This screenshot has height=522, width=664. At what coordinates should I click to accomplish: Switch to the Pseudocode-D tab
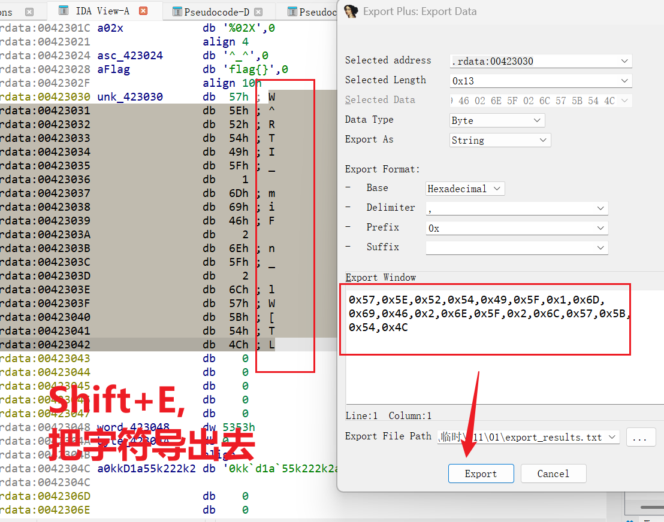[x=216, y=12]
